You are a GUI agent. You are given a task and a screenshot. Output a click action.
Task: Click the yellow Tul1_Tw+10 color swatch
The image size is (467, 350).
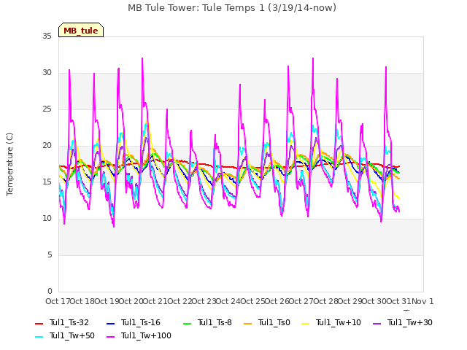coord(306,323)
